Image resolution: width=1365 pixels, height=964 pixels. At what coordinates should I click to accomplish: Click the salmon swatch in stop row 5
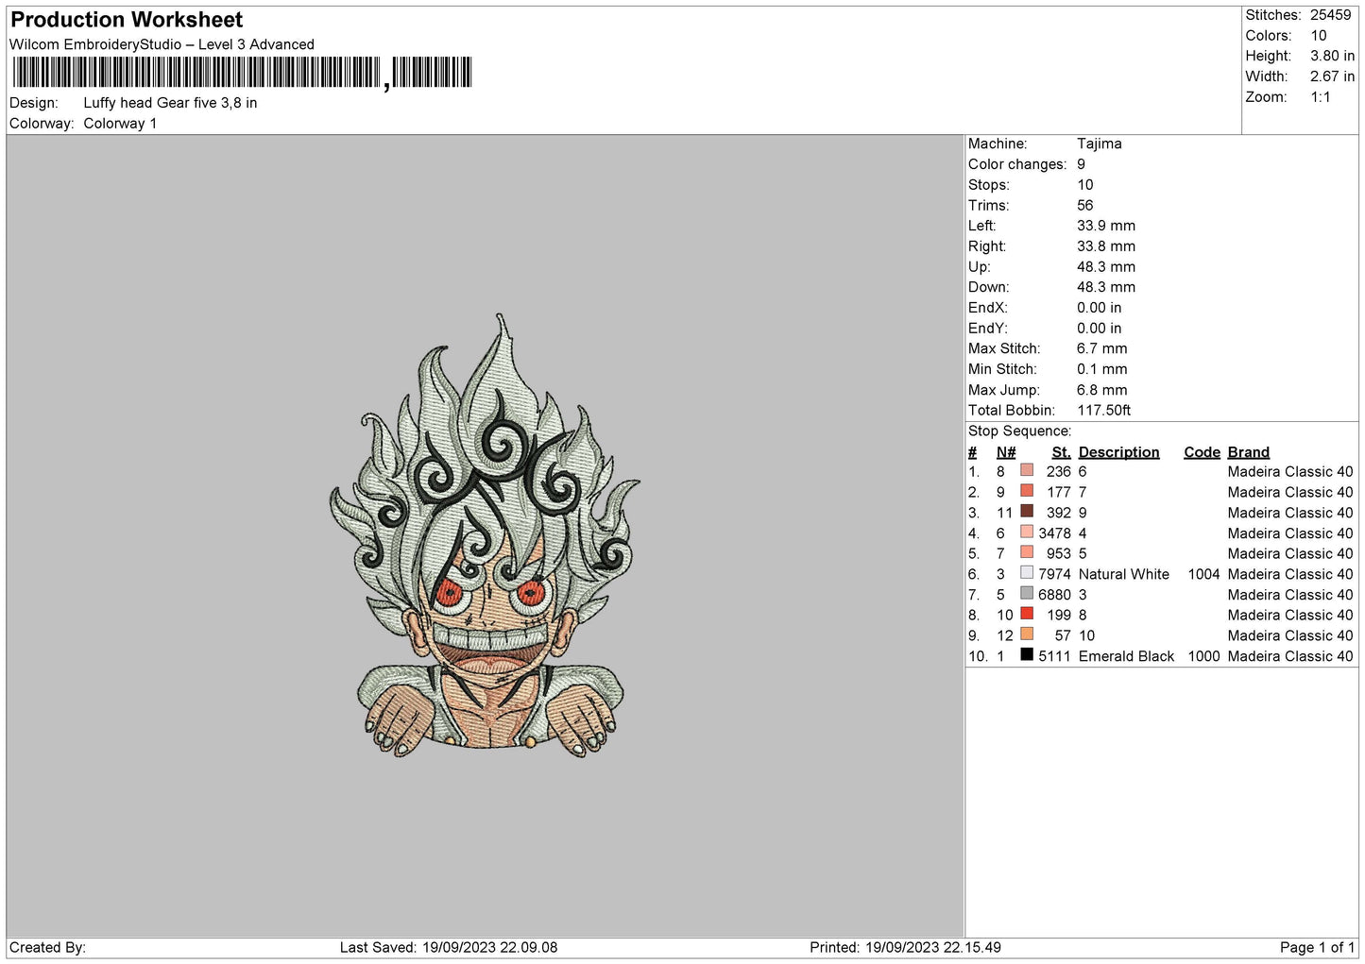point(1027,552)
